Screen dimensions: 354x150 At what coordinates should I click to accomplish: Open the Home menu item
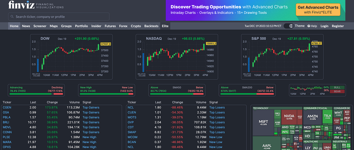14,26
